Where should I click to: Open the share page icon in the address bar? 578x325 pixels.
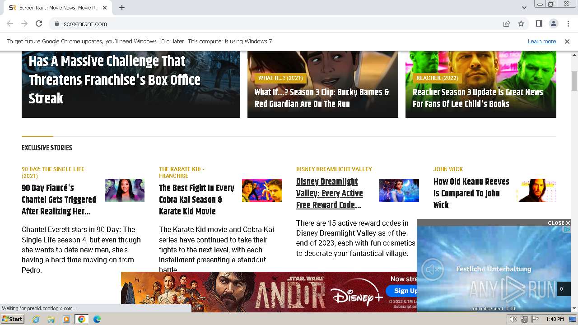(x=507, y=23)
